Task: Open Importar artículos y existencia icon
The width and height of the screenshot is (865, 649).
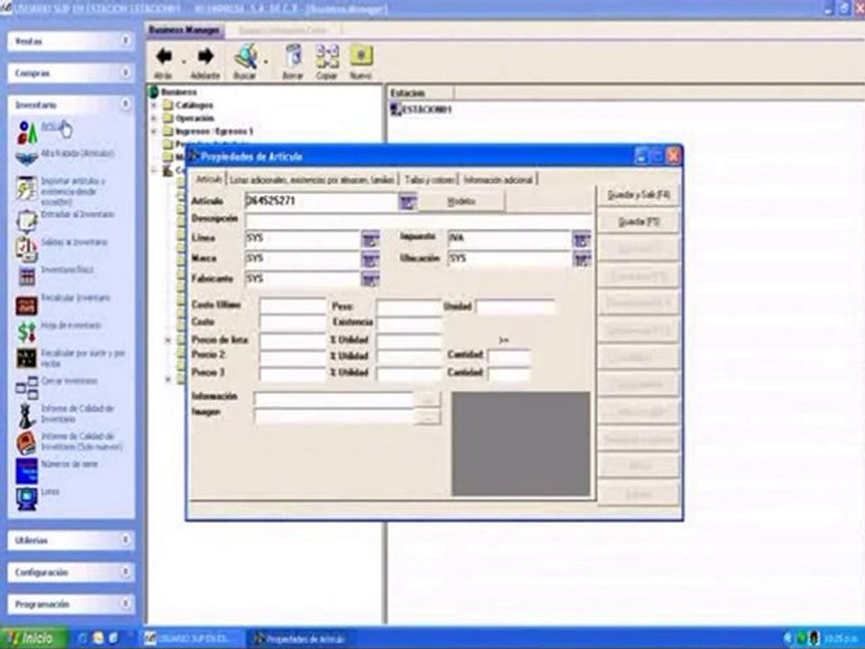Action: click(x=26, y=188)
